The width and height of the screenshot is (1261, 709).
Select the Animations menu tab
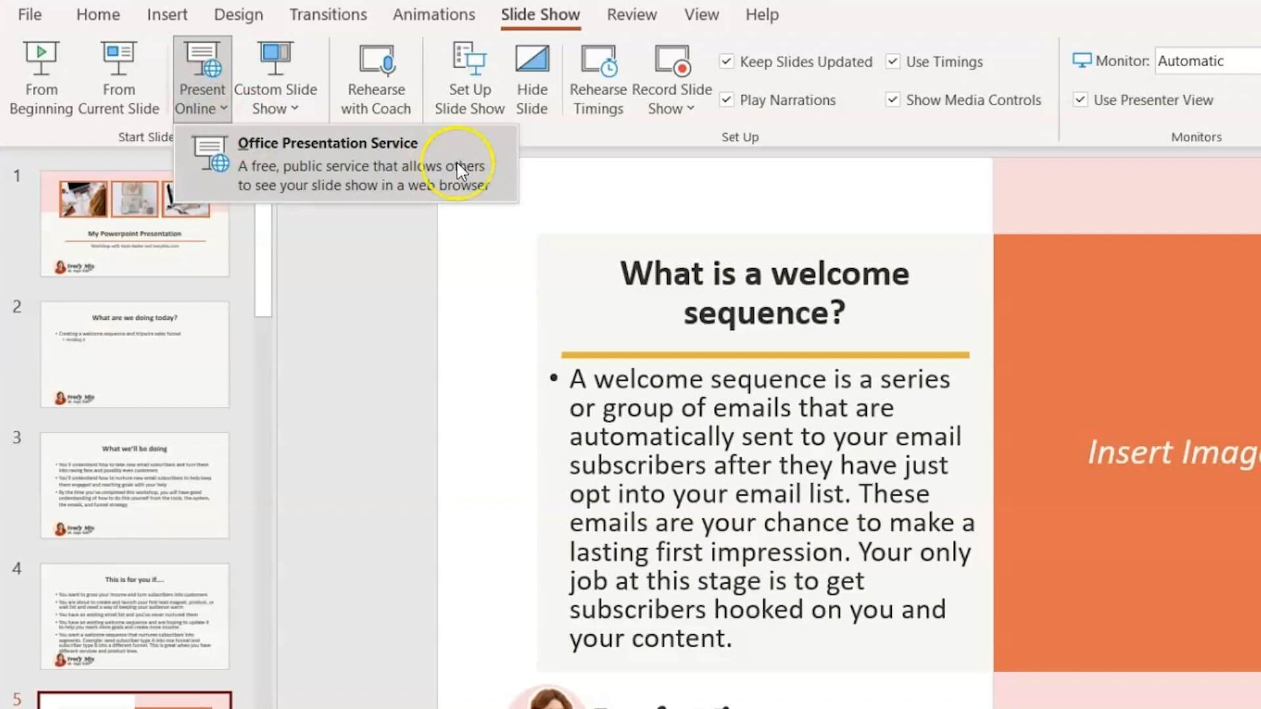(x=433, y=14)
